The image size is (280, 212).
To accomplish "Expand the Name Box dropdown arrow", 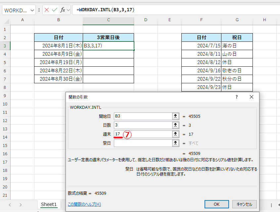I will pyautogui.click(x=32, y=10).
